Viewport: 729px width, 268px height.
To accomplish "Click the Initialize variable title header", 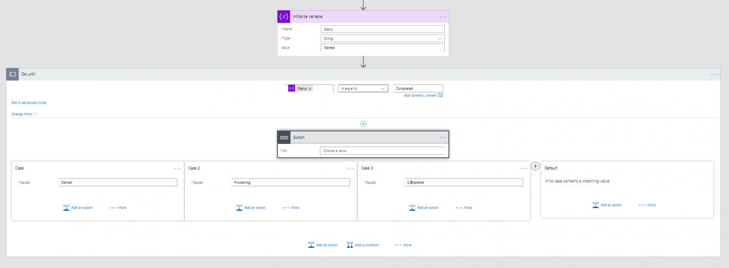I will click(x=308, y=17).
